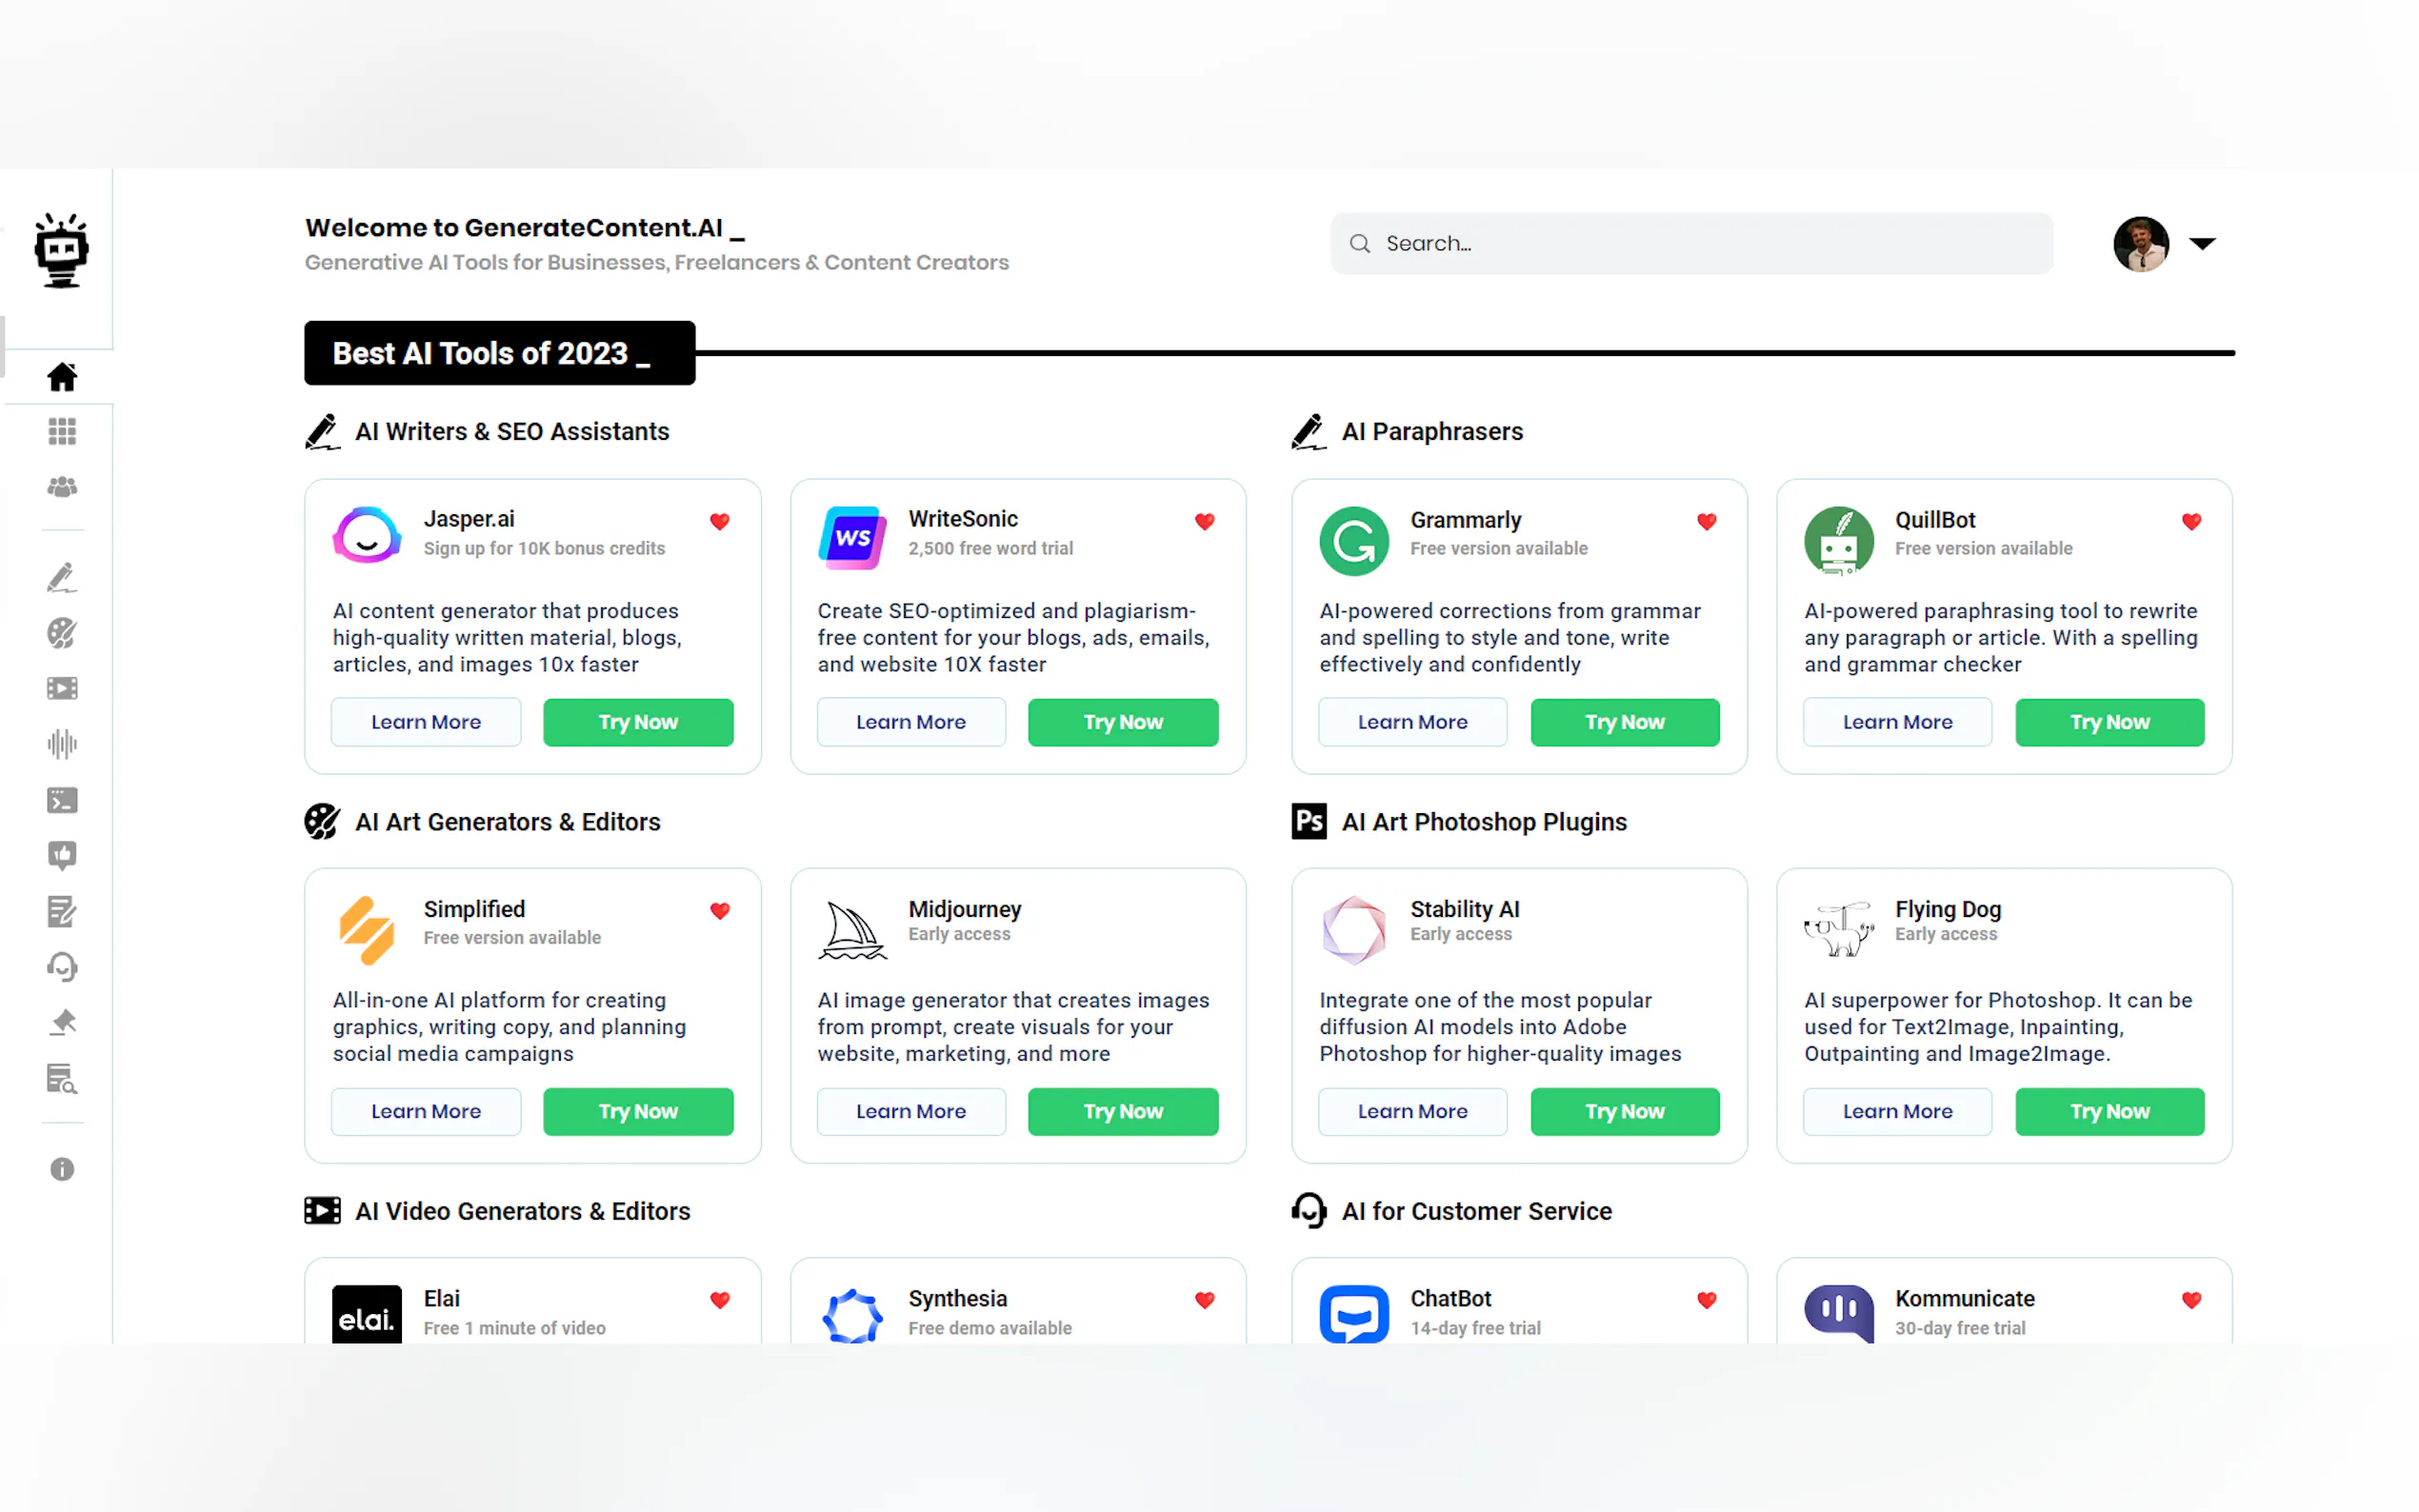
Task: Open the AI Art Photoshop Plugins section heading
Action: pos(1483,822)
